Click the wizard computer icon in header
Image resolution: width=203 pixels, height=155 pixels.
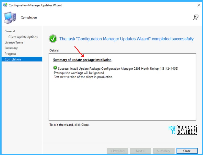pos(10,18)
